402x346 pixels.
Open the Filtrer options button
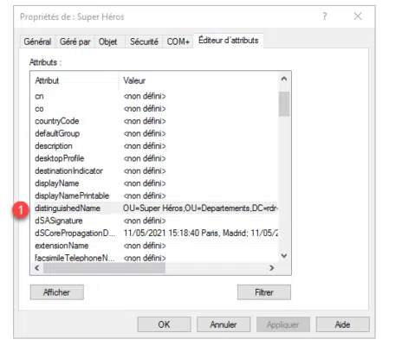(264, 292)
